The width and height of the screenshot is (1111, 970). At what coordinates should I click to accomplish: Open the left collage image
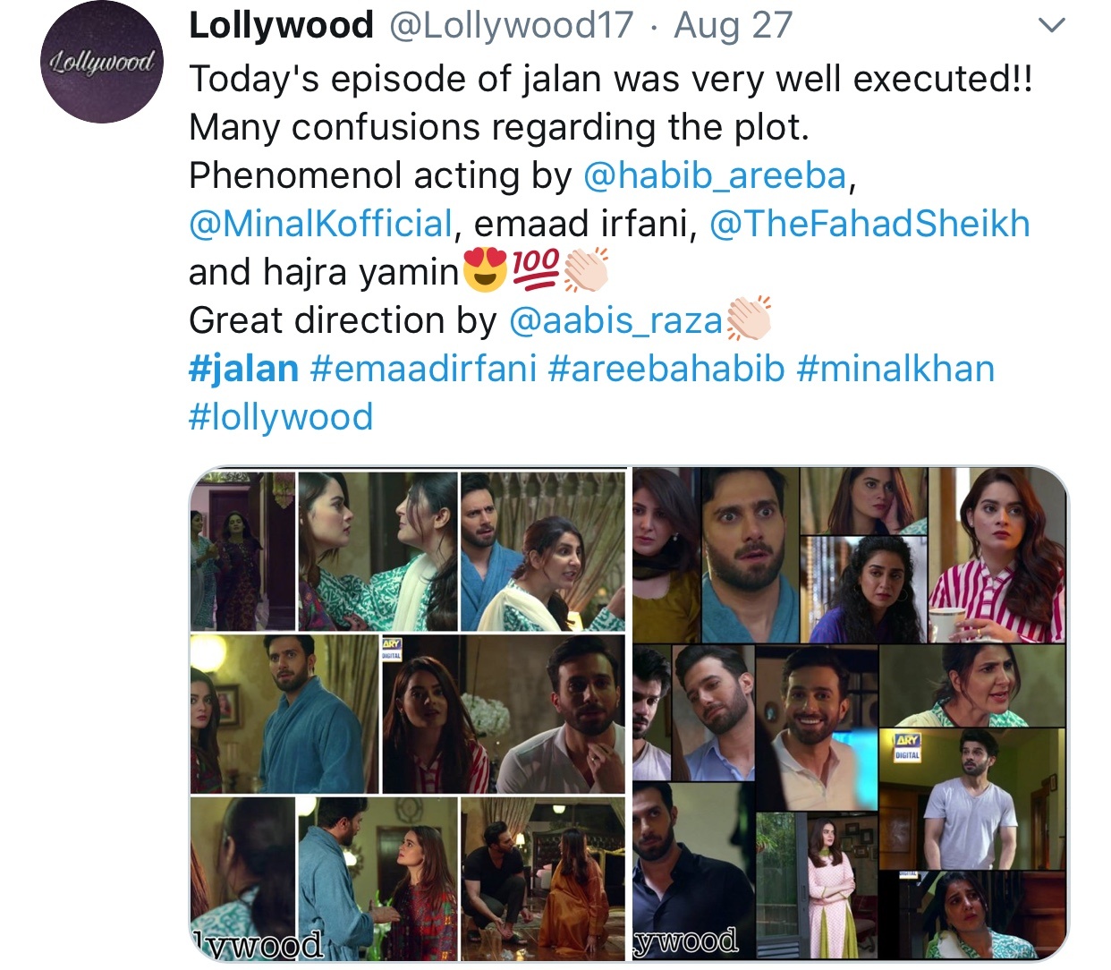[408, 714]
